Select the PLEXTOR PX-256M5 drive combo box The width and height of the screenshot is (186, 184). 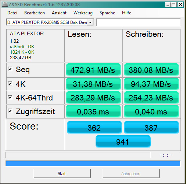50,22
